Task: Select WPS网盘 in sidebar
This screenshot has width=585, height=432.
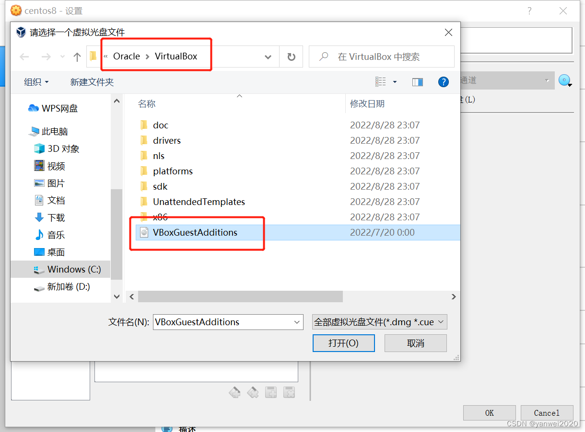Action: point(53,108)
